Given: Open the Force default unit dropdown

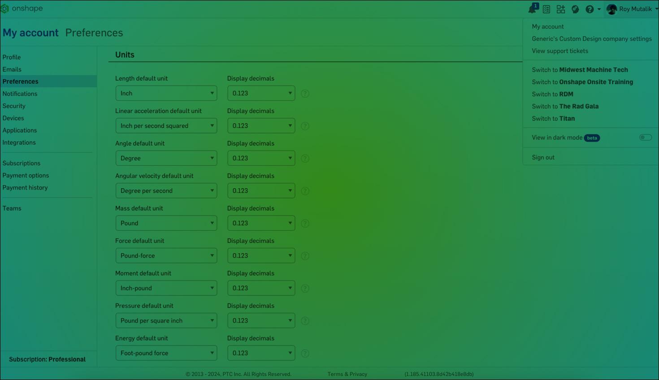Looking at the screenshot, I should tap(166, 256).
